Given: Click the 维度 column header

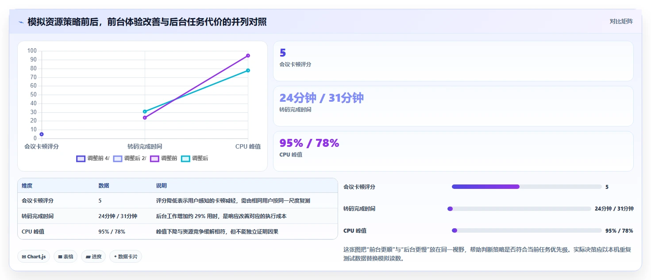Looking at the screenshot, I should pyautogui.click(x=27, y=186).
